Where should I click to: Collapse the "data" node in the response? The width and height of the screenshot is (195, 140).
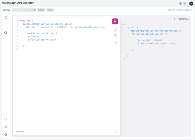[x=123, y=28]
